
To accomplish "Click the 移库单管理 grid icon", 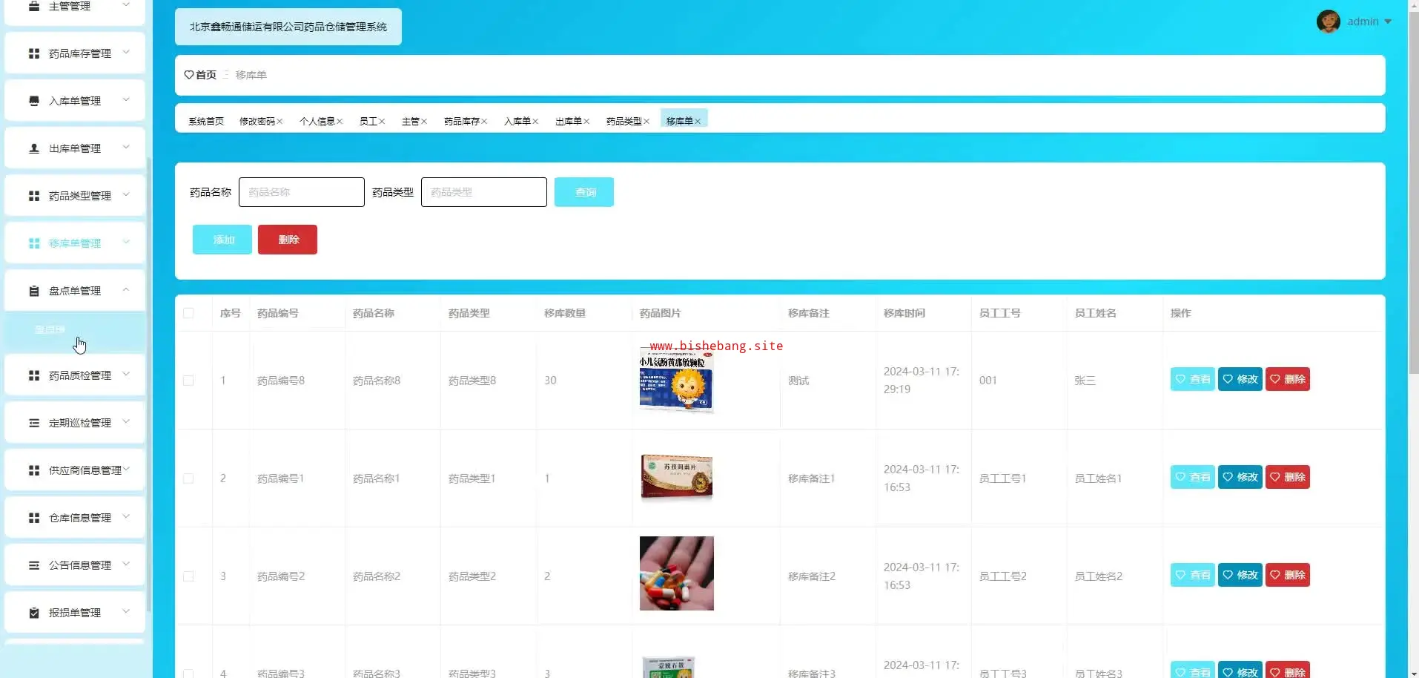I will pyautogui.click(x=34, y=243).
